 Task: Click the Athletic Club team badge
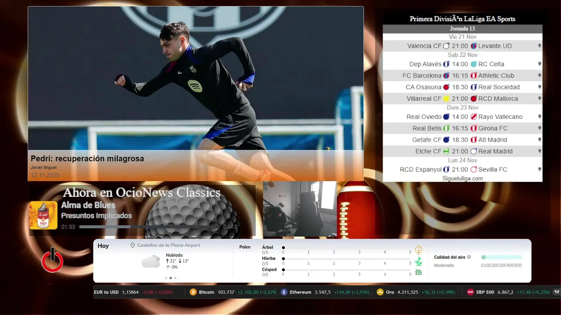(474, 76)
